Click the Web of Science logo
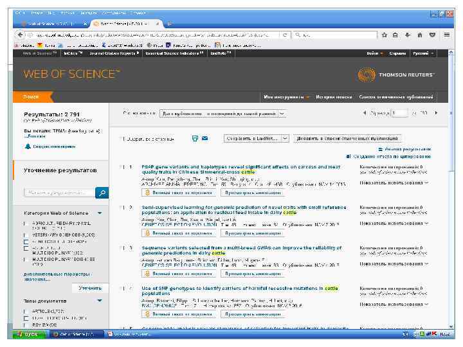Screen dimensions: 463x347 coord(71,74)
